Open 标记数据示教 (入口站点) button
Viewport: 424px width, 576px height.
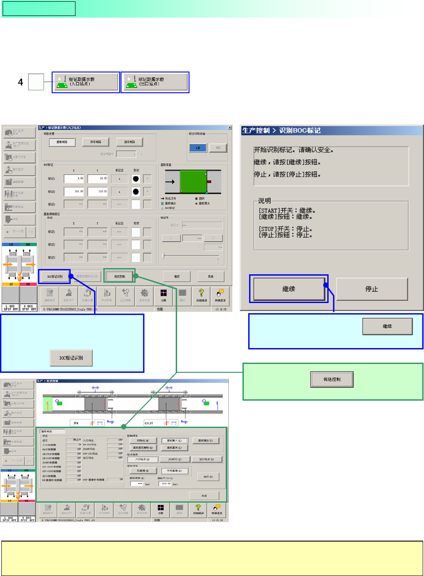86,82
